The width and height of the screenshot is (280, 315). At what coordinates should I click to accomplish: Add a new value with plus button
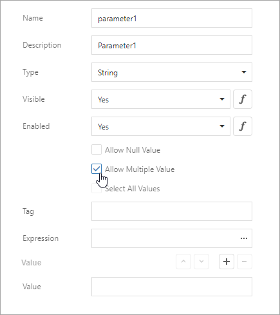[227, 262]
